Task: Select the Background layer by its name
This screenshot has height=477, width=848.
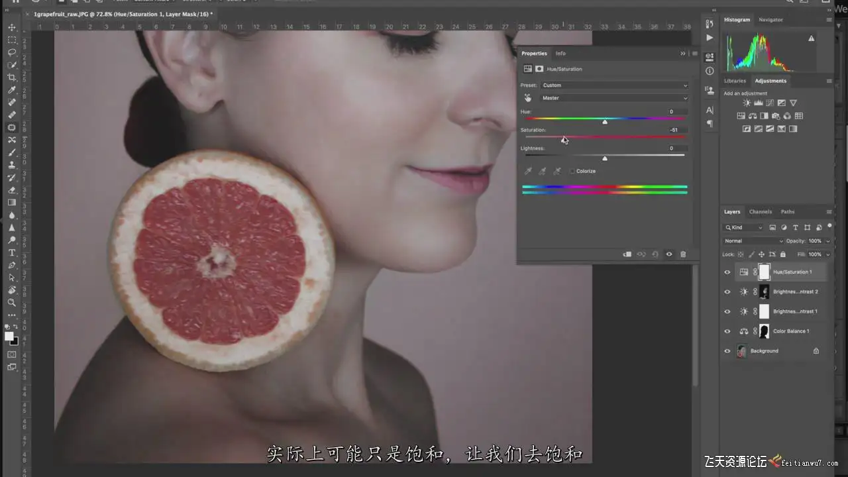Action: pyautogui.click(x=765, y=351)
